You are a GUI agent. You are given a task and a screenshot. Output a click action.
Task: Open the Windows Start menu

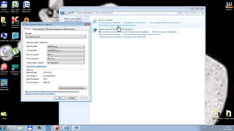3,128
